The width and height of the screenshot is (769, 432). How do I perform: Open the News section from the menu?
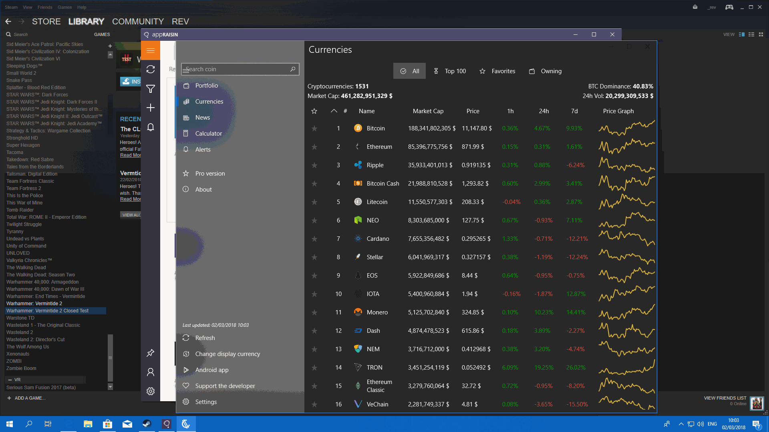(x=202, y=117)
